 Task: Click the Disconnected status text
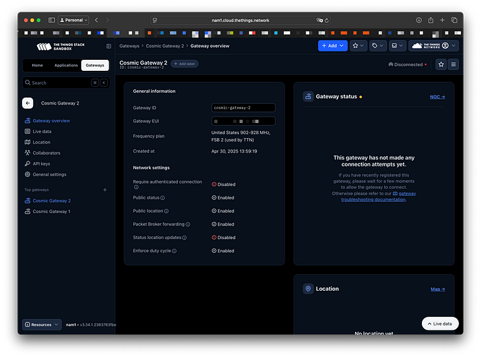pos(408,65)
